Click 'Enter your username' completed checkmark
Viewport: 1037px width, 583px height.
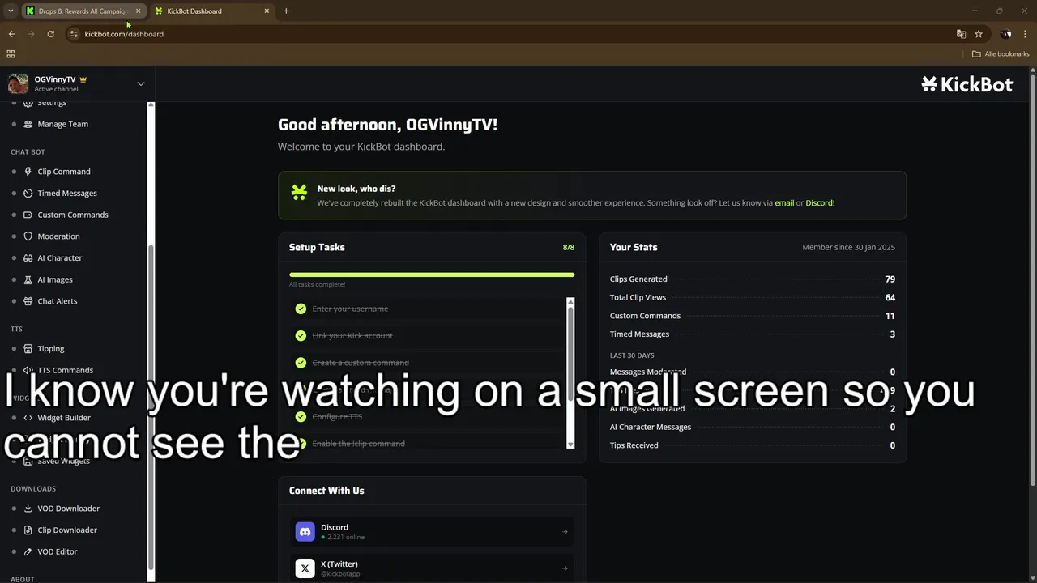coord(301,309)
